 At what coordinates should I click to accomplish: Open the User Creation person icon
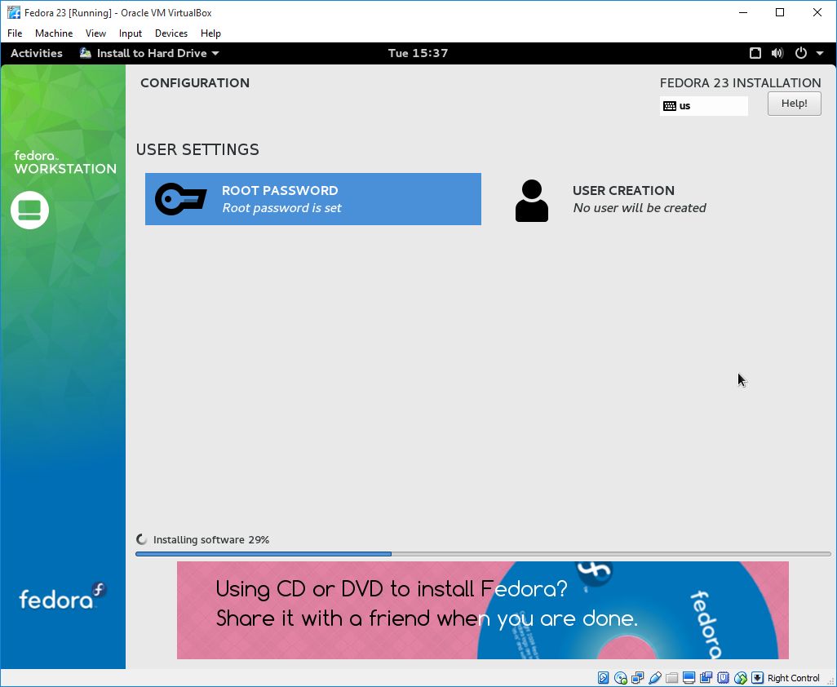[x=532, y=200]
